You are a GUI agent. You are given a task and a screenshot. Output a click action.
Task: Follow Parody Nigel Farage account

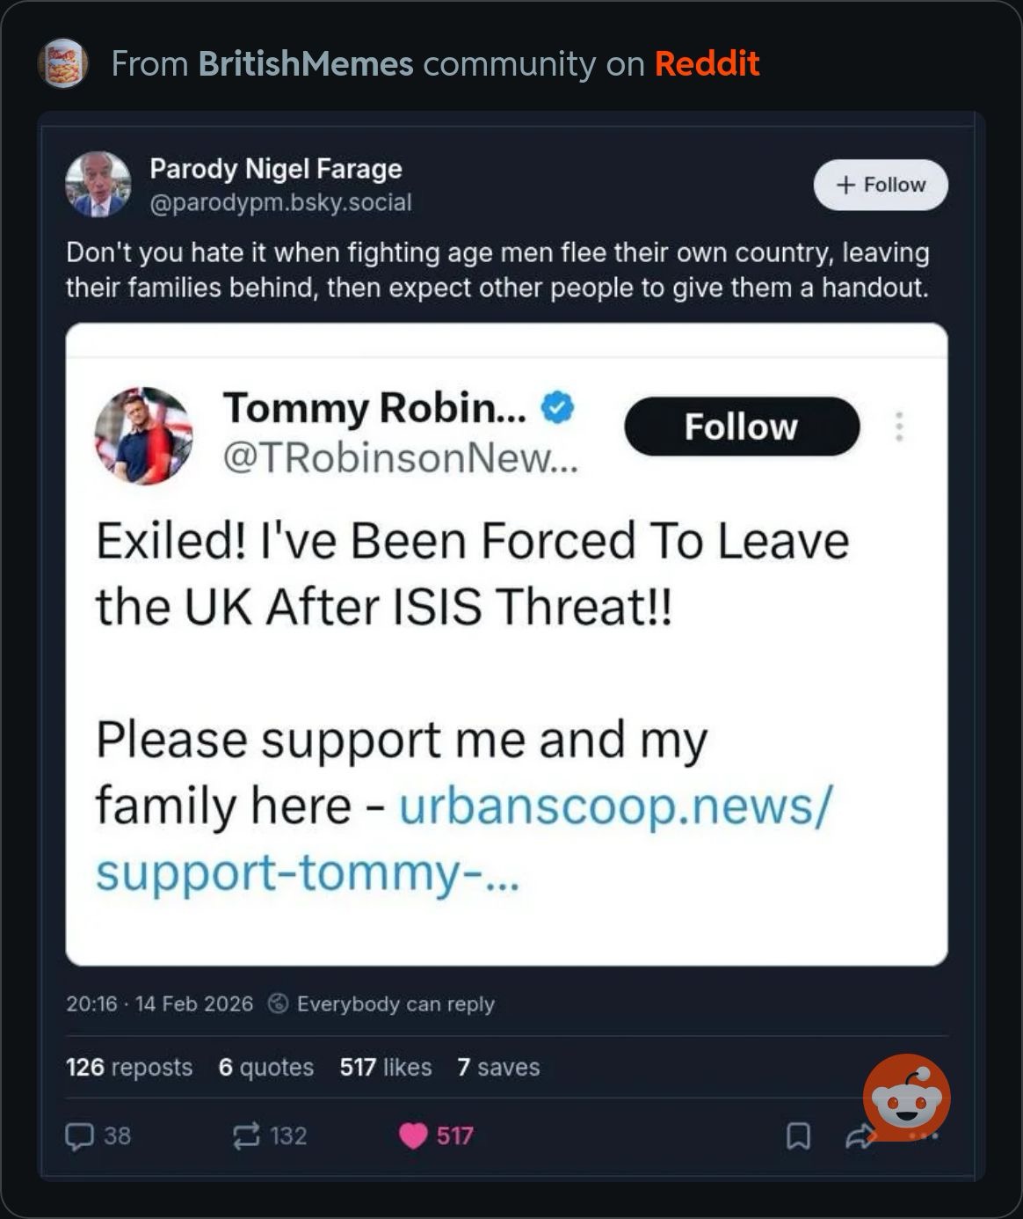tap(881, 185)
